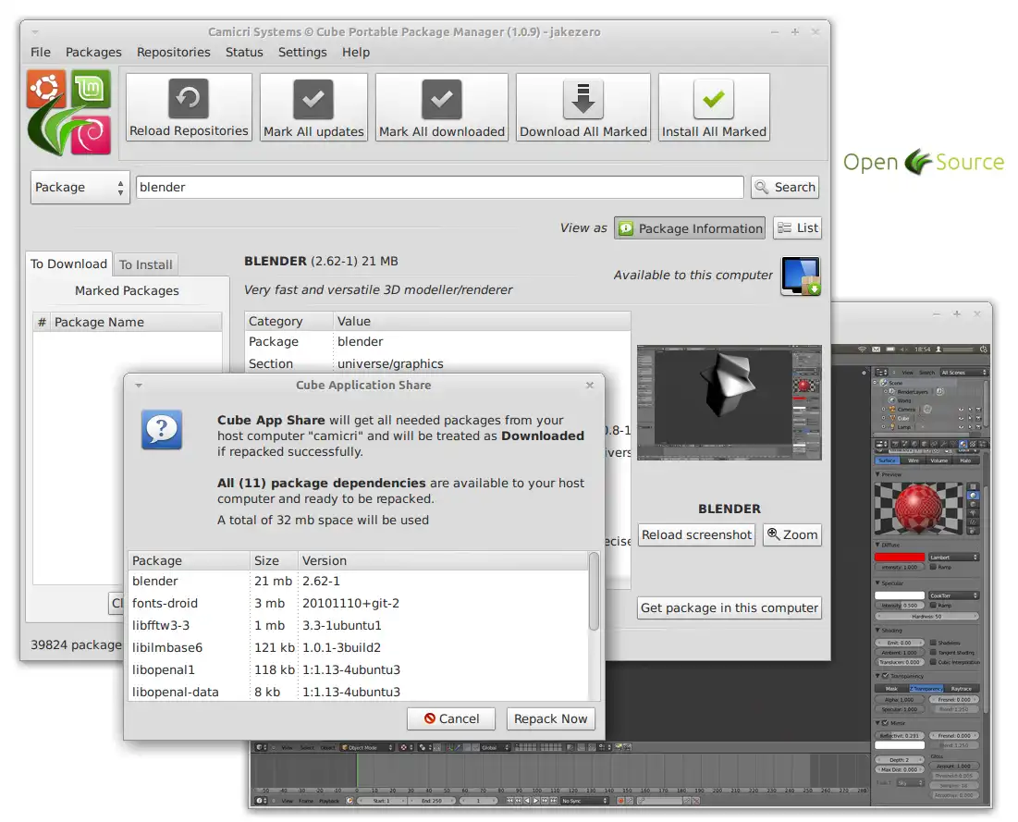Click the question mark icon in Cube Application Share
This screenshot has width=1018, height=822.
(x=162, y=429)
